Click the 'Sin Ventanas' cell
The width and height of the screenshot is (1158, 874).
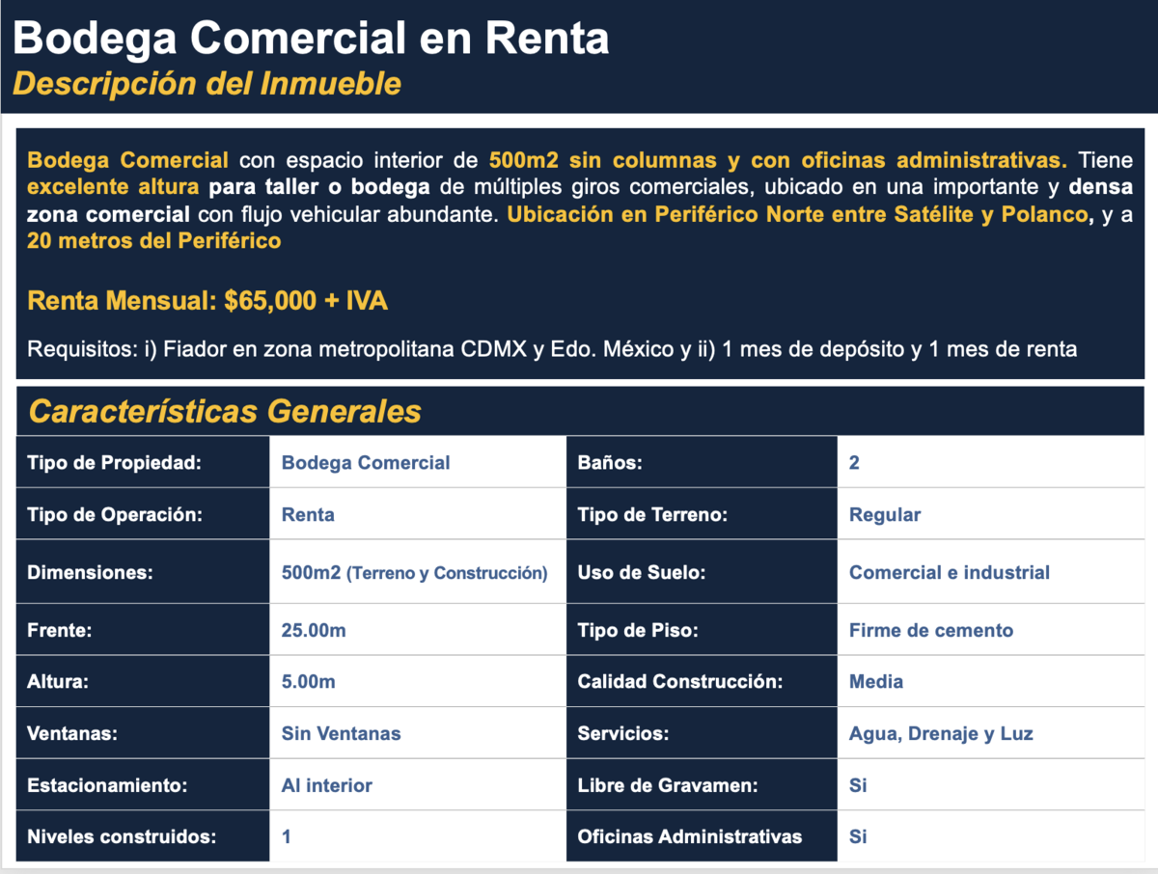(341, 733)
